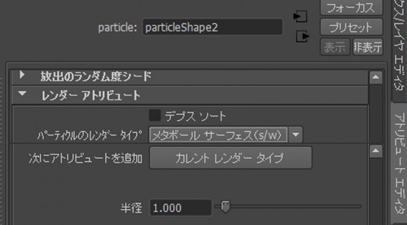Click the カレント レンダー タイプ button

[x=231, y=158]
